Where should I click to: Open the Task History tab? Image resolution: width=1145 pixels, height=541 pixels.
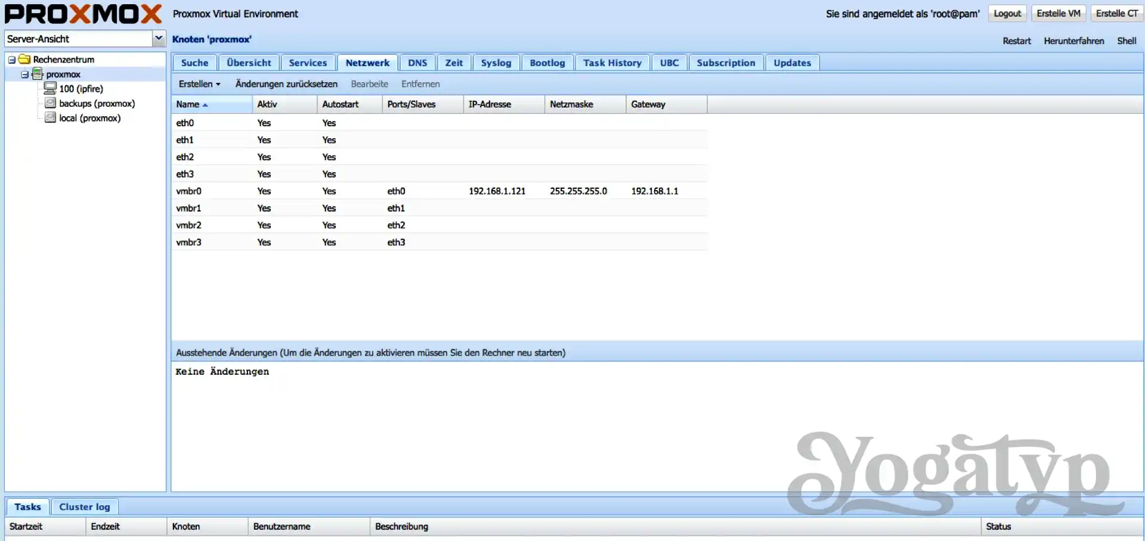click(x=612, y=63)
